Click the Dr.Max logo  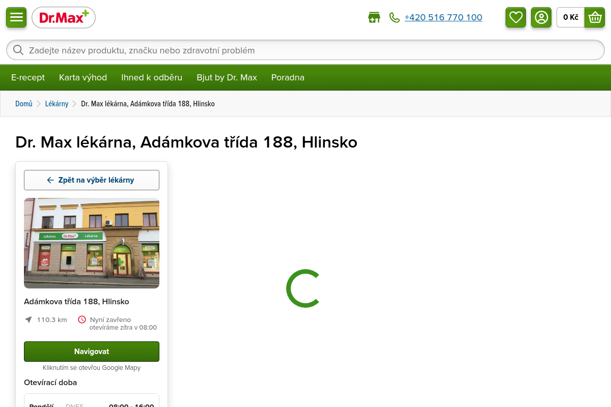pyautogui.click(x=64, y=17)
